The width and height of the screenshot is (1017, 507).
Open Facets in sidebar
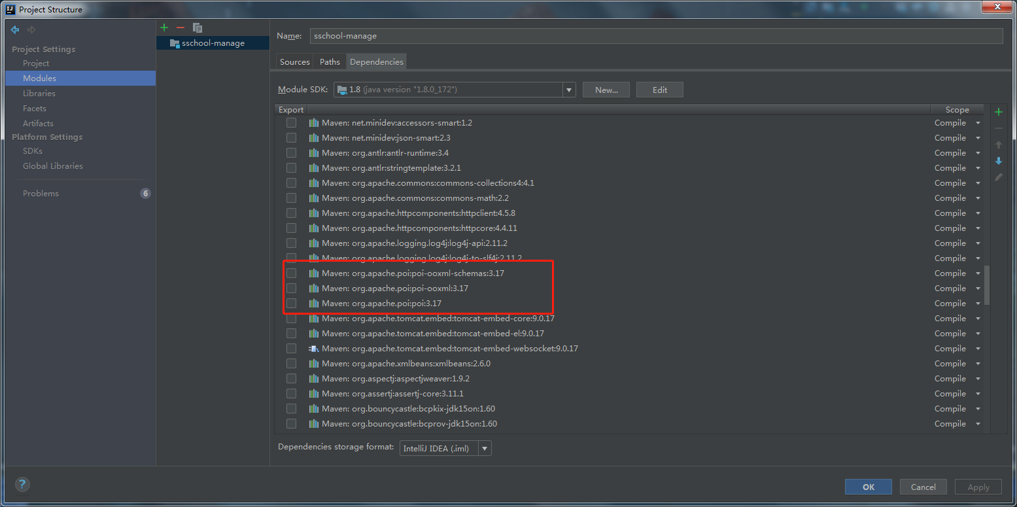point(35,109)
